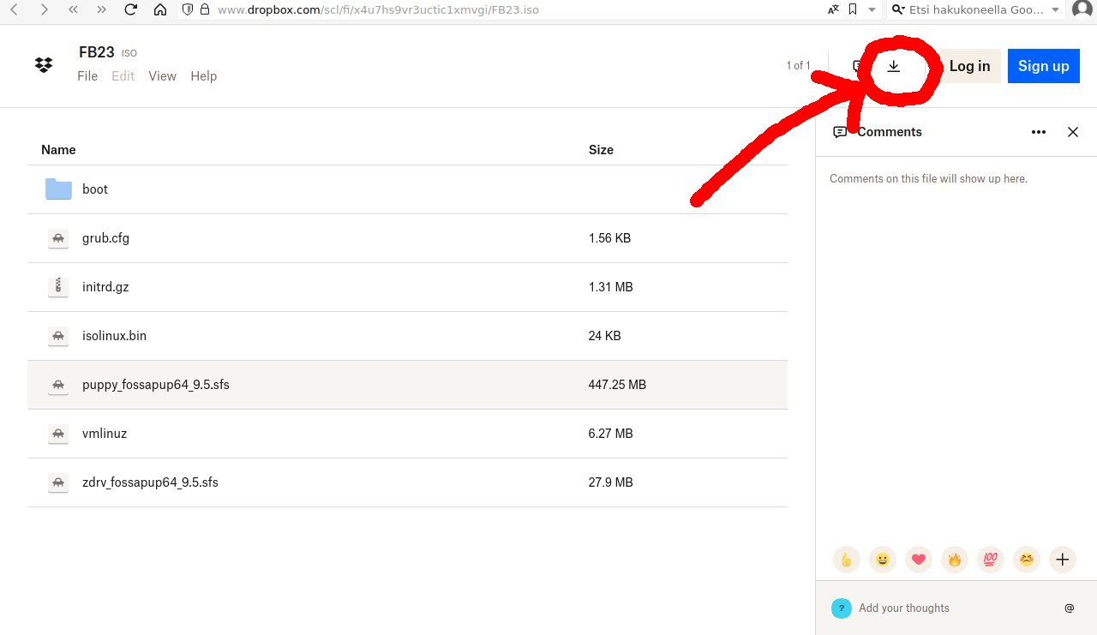Click the blue Sign up button

pos(1043,66)
